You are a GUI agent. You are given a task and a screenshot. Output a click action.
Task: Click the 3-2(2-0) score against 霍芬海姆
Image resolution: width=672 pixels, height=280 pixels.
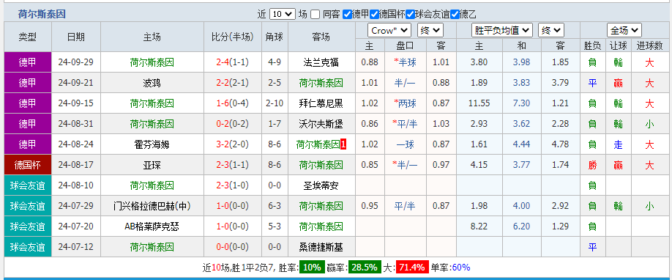click(x=232, y=144)
